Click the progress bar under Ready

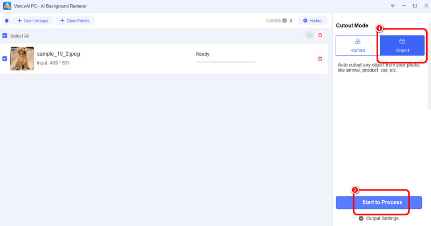pos(225,62)
